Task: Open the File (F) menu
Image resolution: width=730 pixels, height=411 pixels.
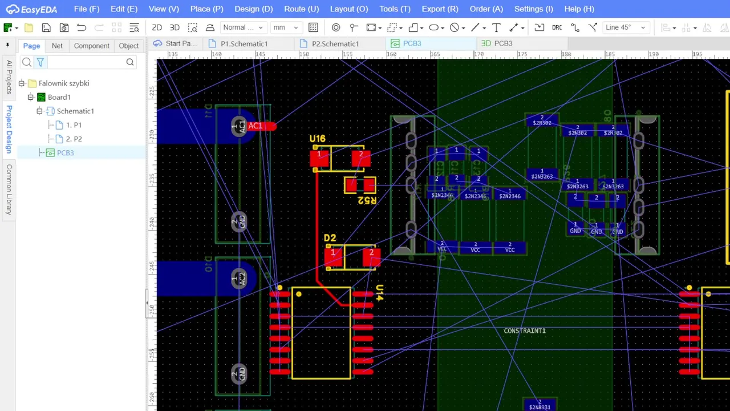Action: coord(87,9)
